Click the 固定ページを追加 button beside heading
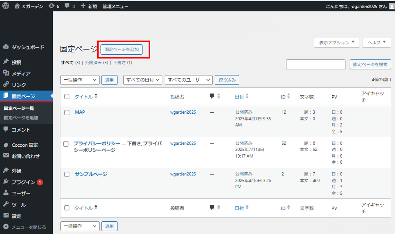395x234 pixels. [x=121, y=49]
